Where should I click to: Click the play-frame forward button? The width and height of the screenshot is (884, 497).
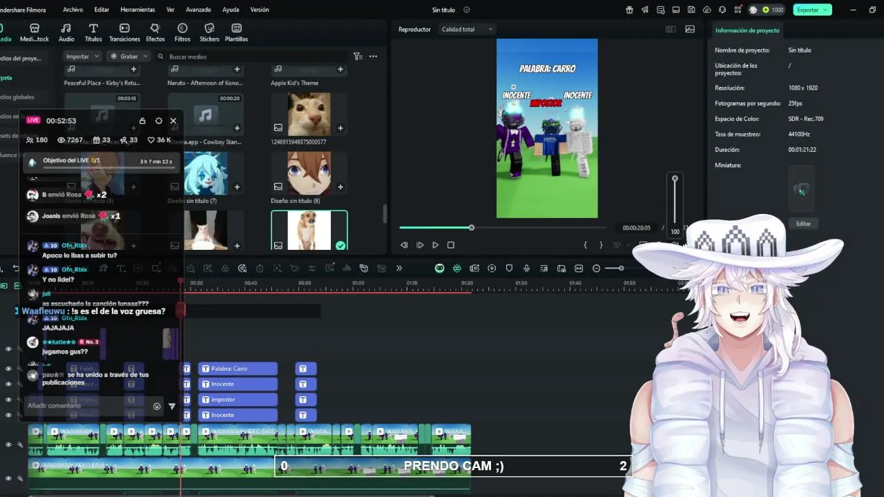tap(420, 245)
